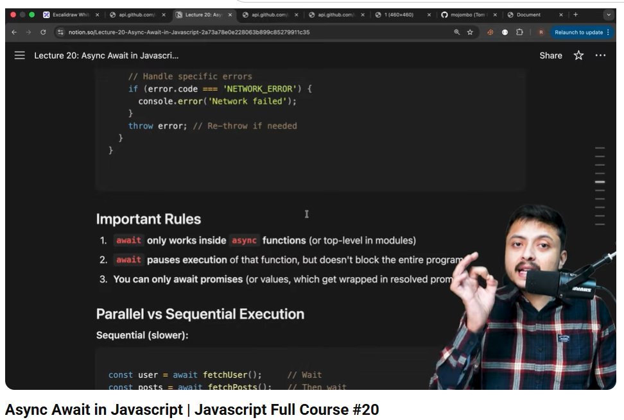Viewport: 624px width, 420px height.
Task: Switch to the Excalidraw Whiteboard tab
Action: click(67, 14)
